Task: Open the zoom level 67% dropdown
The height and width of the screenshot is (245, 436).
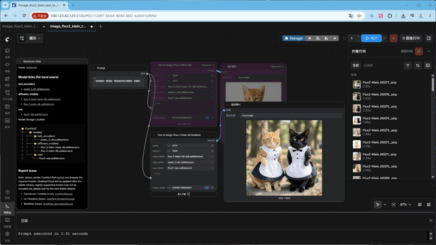Action: click(x=405, y=204)
